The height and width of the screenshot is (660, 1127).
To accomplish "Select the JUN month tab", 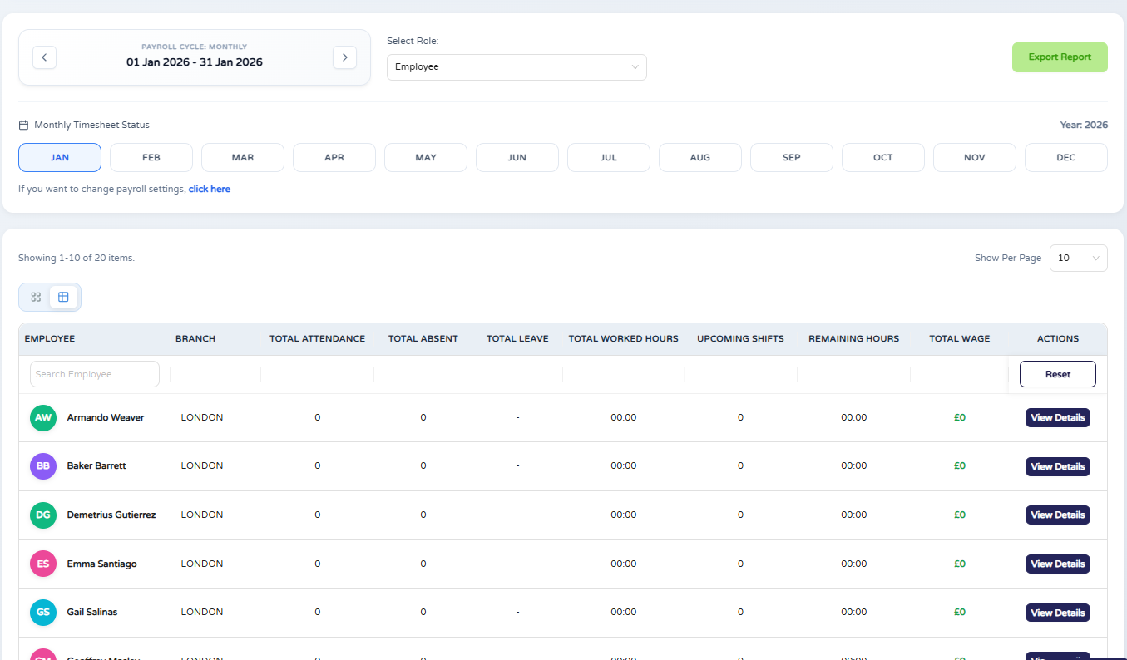I will [517, 157].
